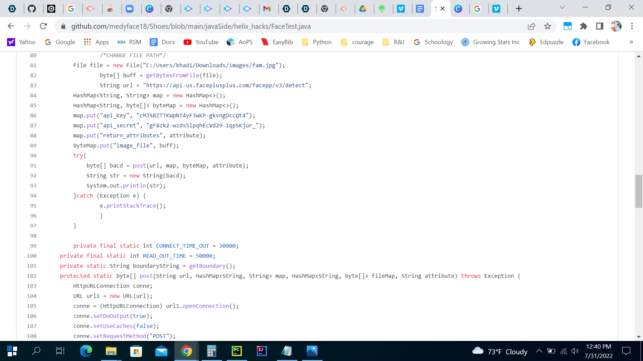
Task: Click the browser reload button
Action: click(x=43, y=26)
